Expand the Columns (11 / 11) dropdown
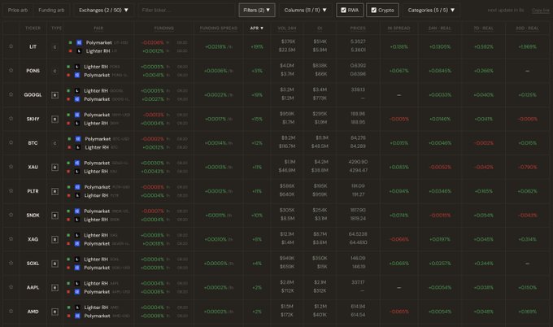Screen dimensions: 553x327 click(306, 11)
